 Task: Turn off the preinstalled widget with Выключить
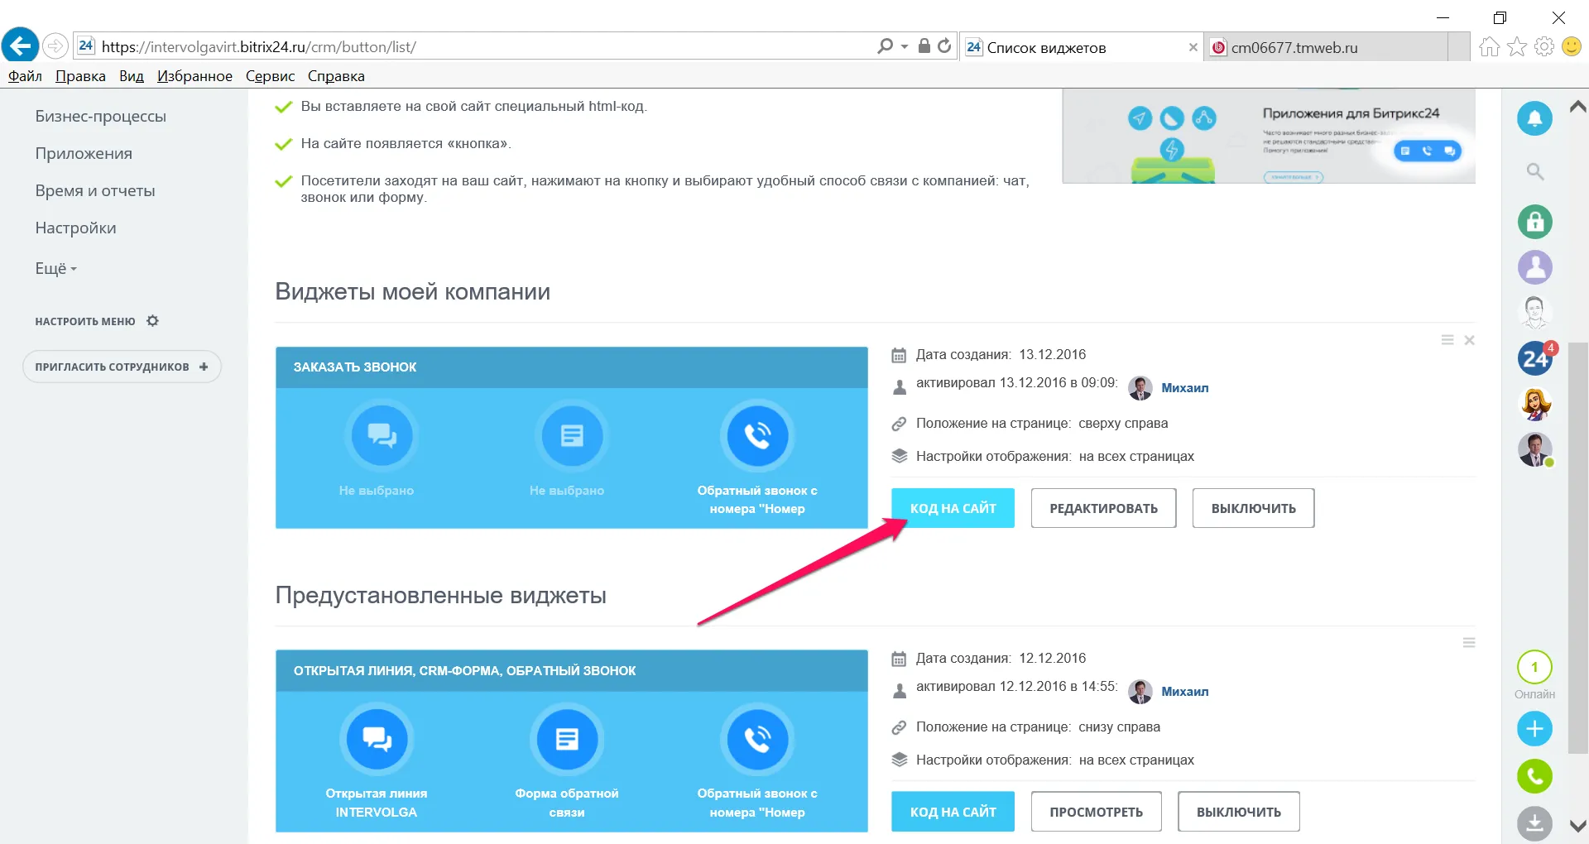tap(1238, 812)
